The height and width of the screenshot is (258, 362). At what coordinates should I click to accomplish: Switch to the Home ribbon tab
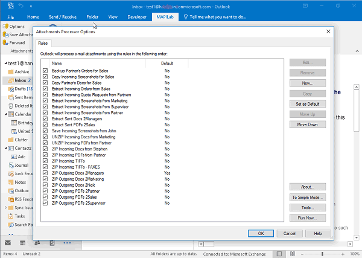pos(33,17)
